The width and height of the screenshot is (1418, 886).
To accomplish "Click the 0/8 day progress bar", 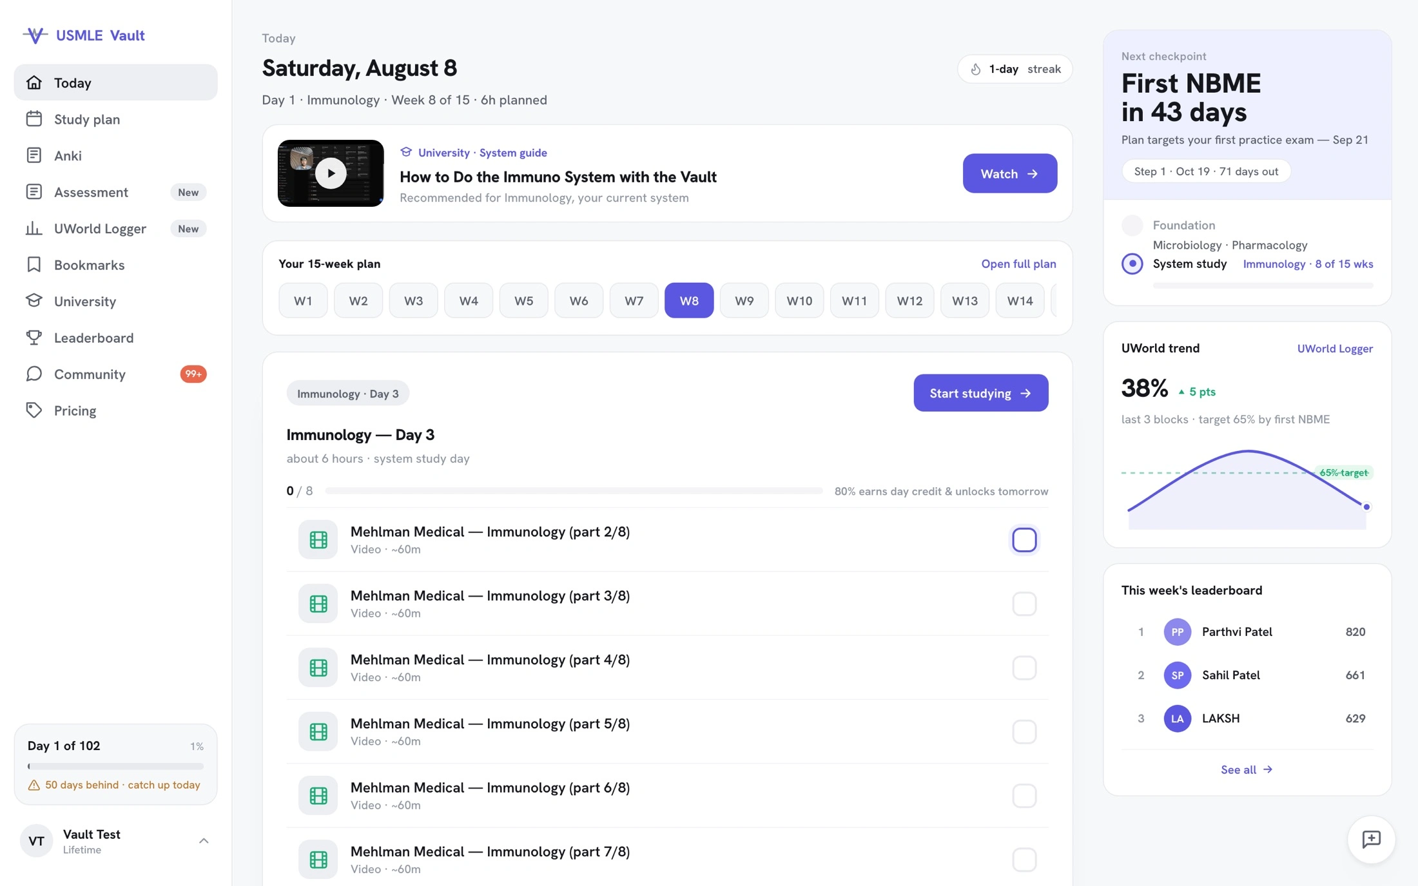I will click(574, 491).
